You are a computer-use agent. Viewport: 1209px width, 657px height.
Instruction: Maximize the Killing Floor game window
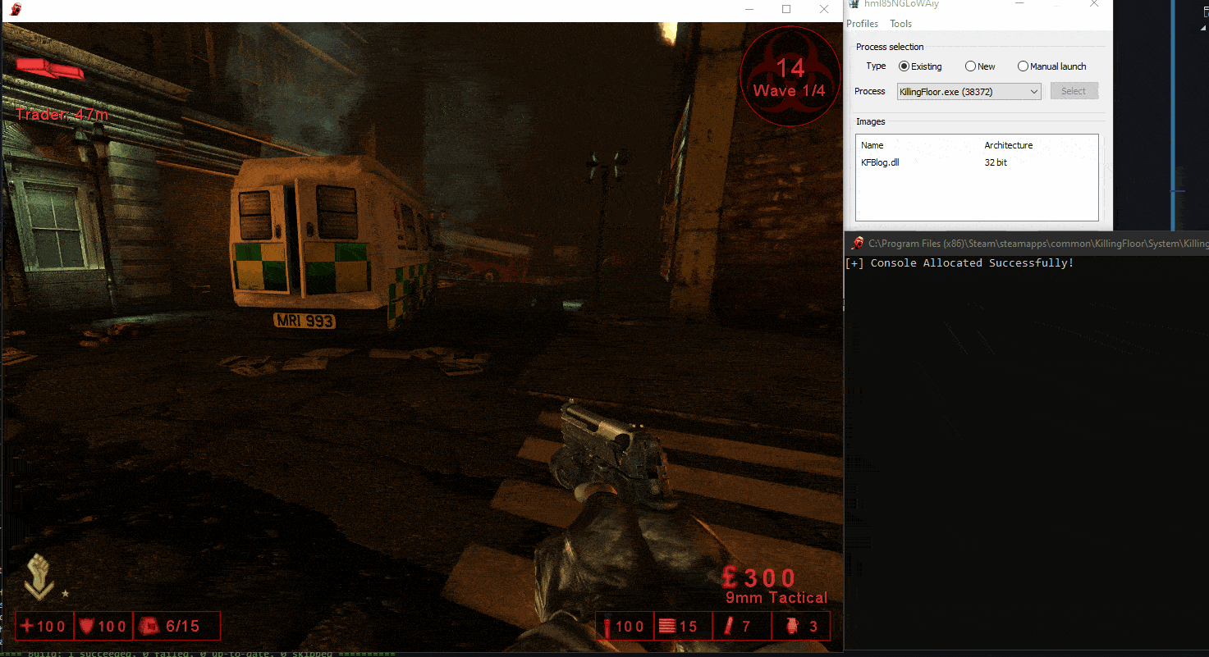click(786, 9)
